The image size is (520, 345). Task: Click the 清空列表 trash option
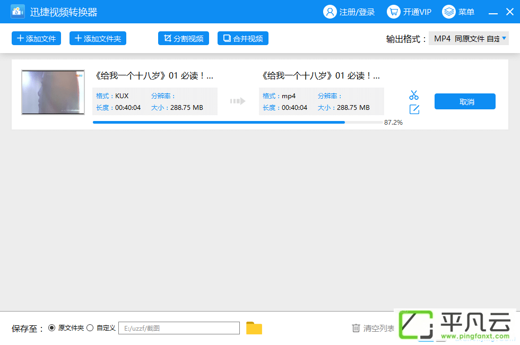pos(373,329)
